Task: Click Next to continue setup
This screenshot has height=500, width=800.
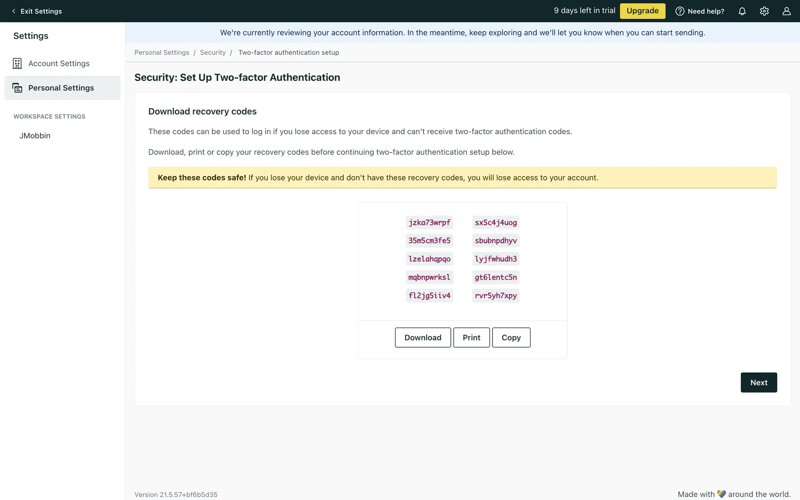Action: click(x=758, y=382)
